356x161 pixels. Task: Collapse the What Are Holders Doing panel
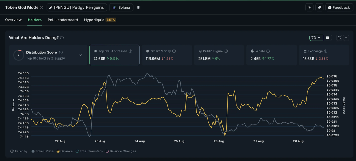(346, 38)
